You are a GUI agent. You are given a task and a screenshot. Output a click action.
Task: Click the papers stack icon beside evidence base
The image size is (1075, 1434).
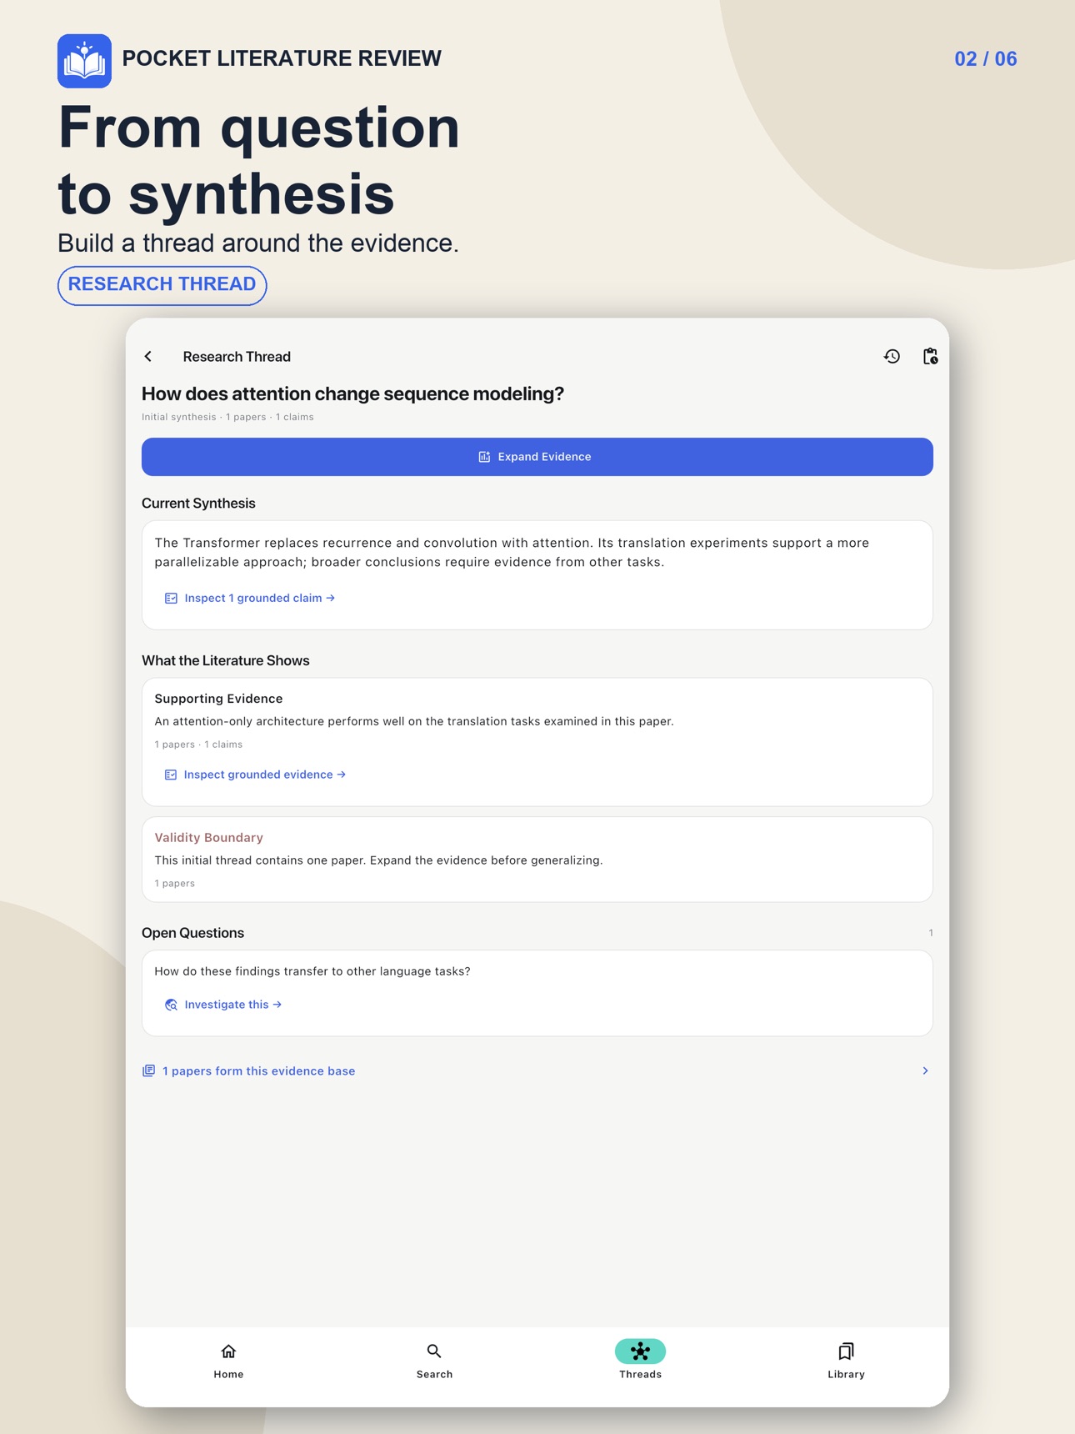148,1071
